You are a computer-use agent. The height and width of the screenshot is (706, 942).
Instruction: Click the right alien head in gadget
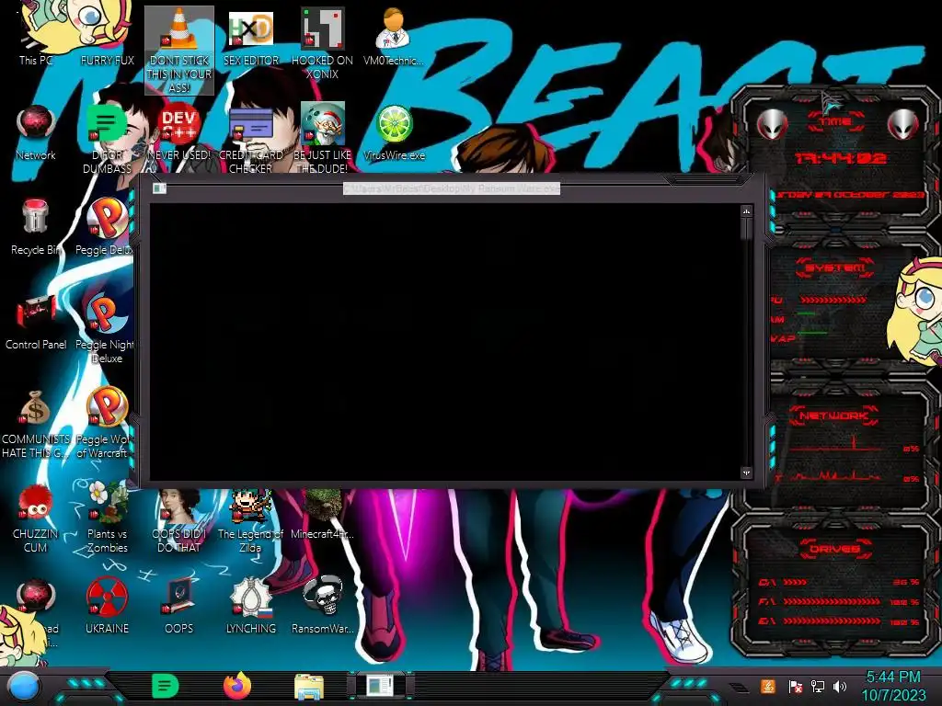click(903, 125)
